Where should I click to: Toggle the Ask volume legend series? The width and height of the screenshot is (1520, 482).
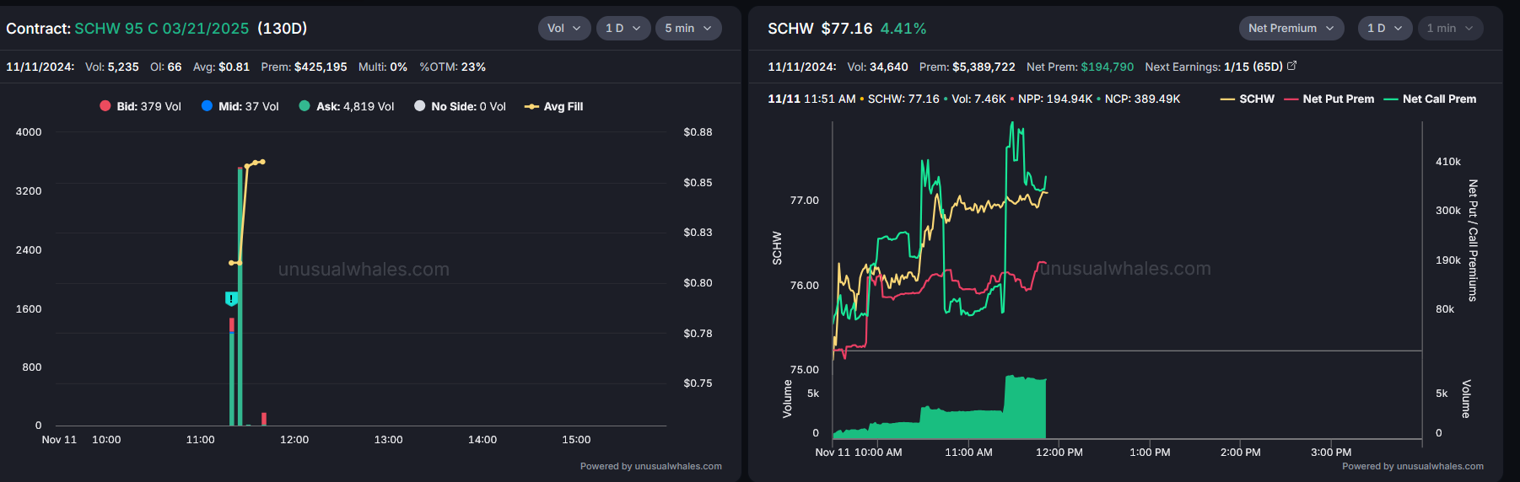click(347, 106)
